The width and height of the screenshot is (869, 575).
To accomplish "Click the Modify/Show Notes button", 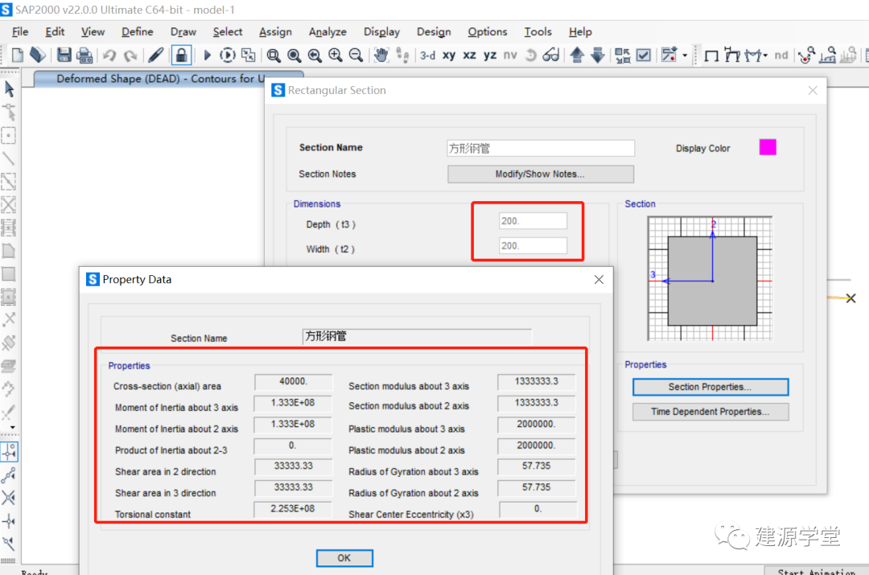I will click(540, 174).
